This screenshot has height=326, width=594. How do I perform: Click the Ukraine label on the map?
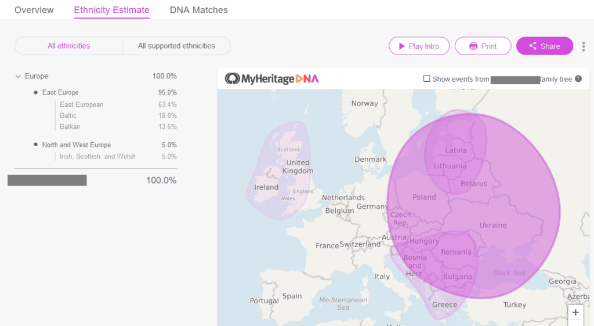493,225
